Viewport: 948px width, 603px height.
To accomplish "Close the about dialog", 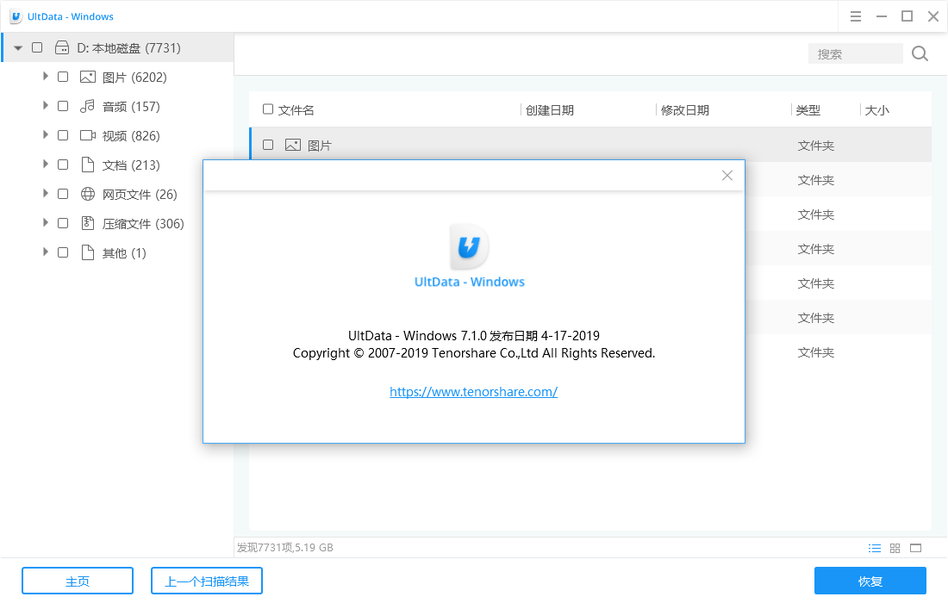I will [x=727, y=175].
